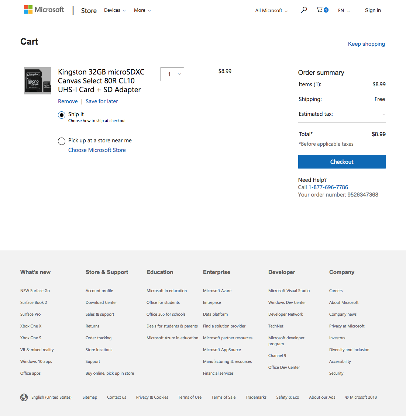Viewport: 406px width, 416px height.
Task: Open the search icon
Action: (304, 10)
